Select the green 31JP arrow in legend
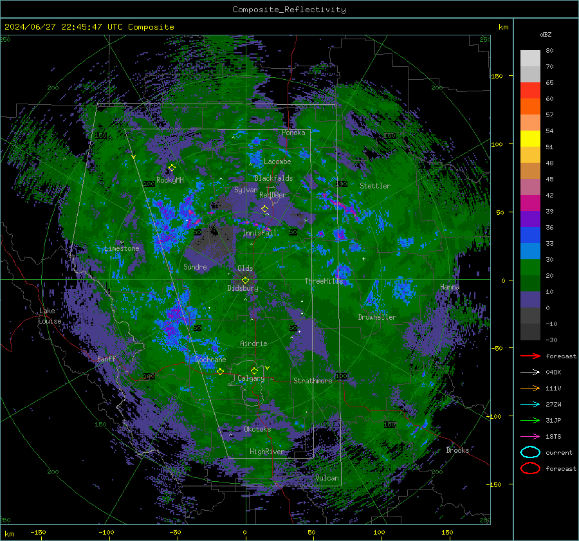 [x=530, y=420]
